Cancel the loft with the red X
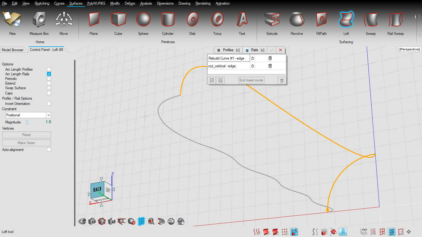The height and width of the screenshot is (237, 422). click(x=281, y=50)
